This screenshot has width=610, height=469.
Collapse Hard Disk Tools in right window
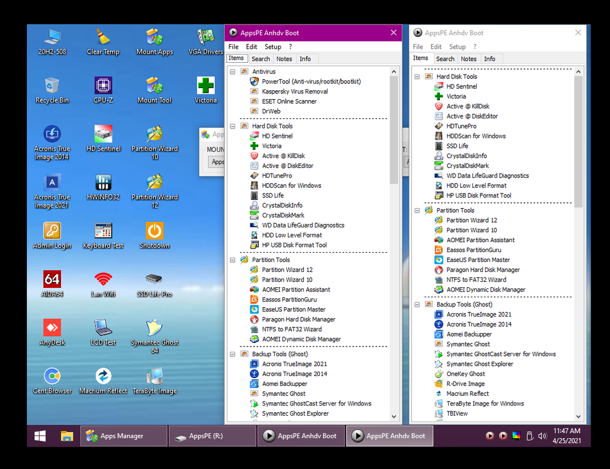click(x=417, y=77)
